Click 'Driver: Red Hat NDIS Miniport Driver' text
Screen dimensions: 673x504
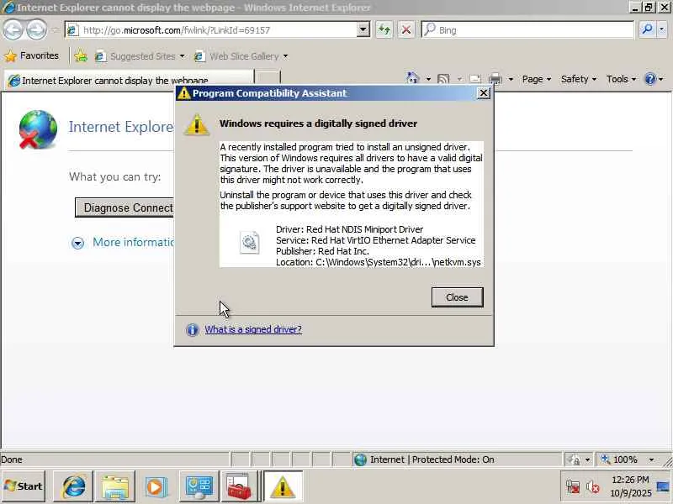(349, 229)
